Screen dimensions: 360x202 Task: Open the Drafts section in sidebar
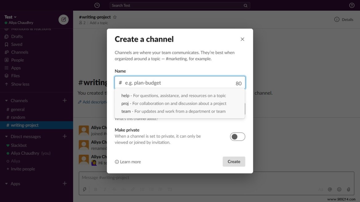(17, 36)
